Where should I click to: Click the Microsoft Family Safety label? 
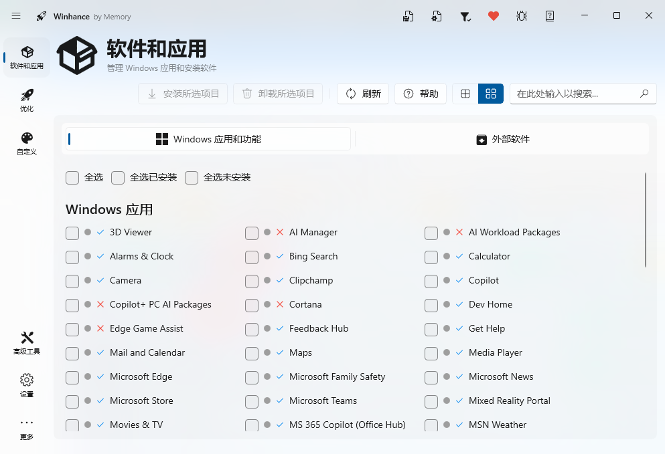[x=337, y=376]
